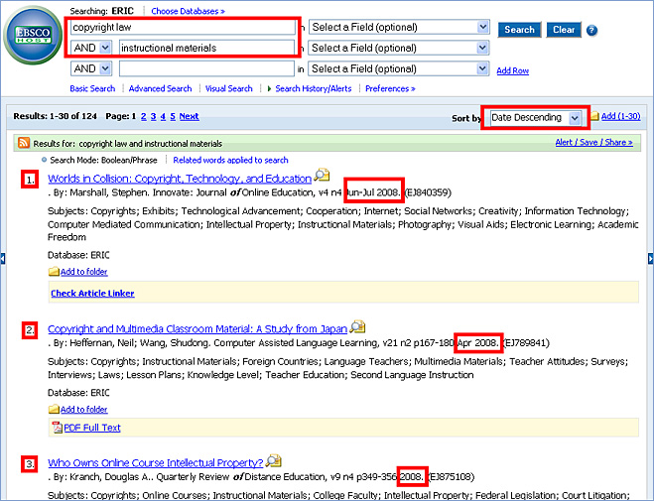Viewport: 654px width, 501px height.
Task: Click Related words applied to search
Action: click(230, 160)
